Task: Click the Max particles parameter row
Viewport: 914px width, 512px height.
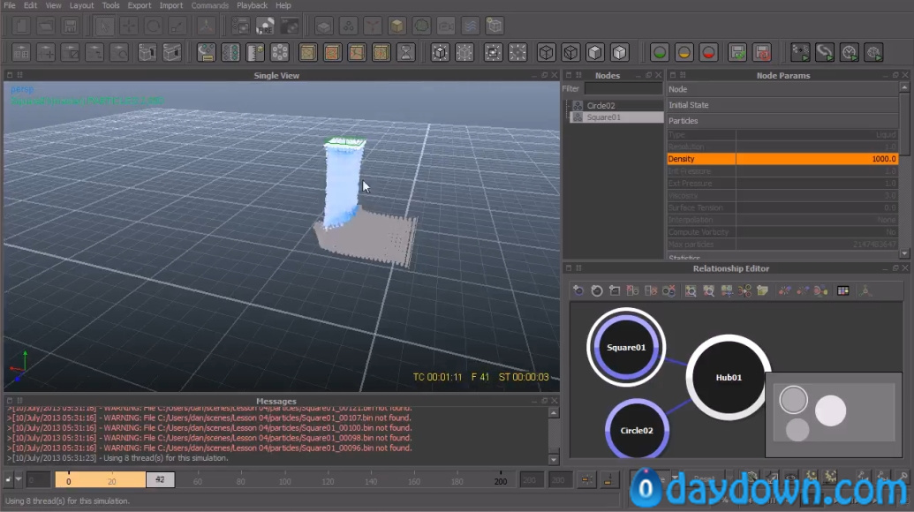Action: tap(782, 245)
